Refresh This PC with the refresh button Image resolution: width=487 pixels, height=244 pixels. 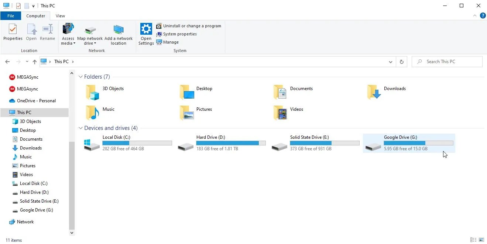click(401, 62)
